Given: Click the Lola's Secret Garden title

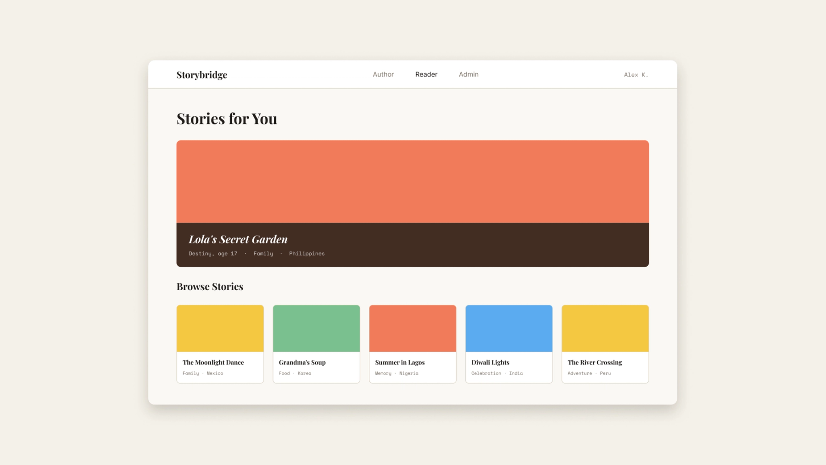Looking at the screenshot, I should (x=238, y=239).
